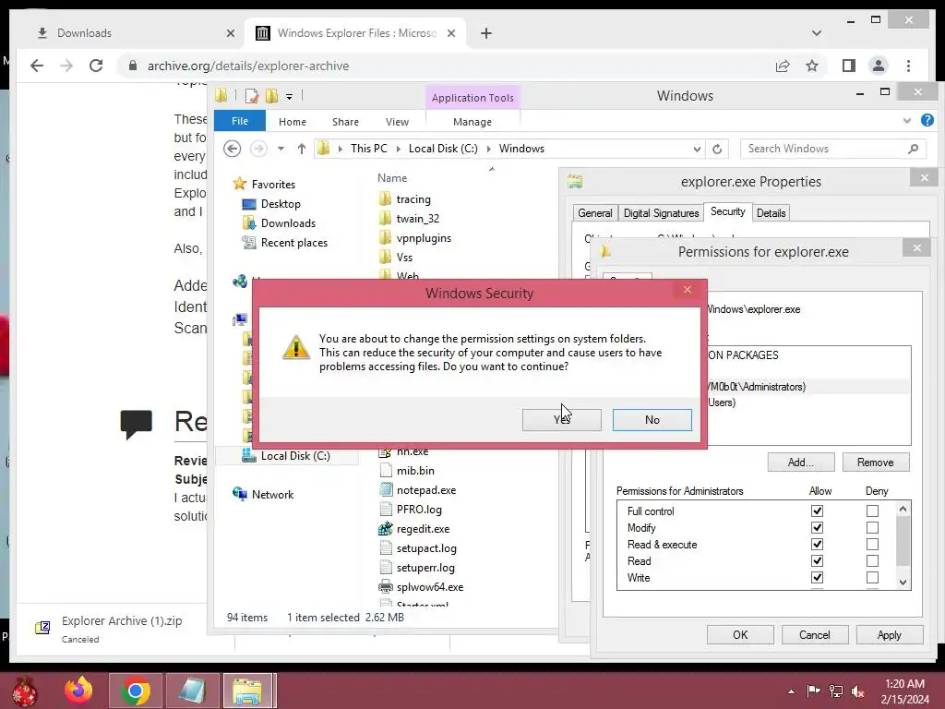
Task: Open Home ribbon tab
Action: (x=293, y=122)
